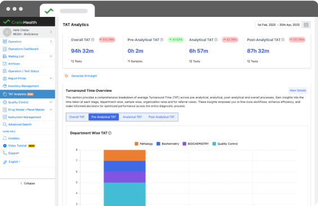This screenshot has height=206, width=318.
Task: Open the English language dropdown
Action: click(15, 162)
